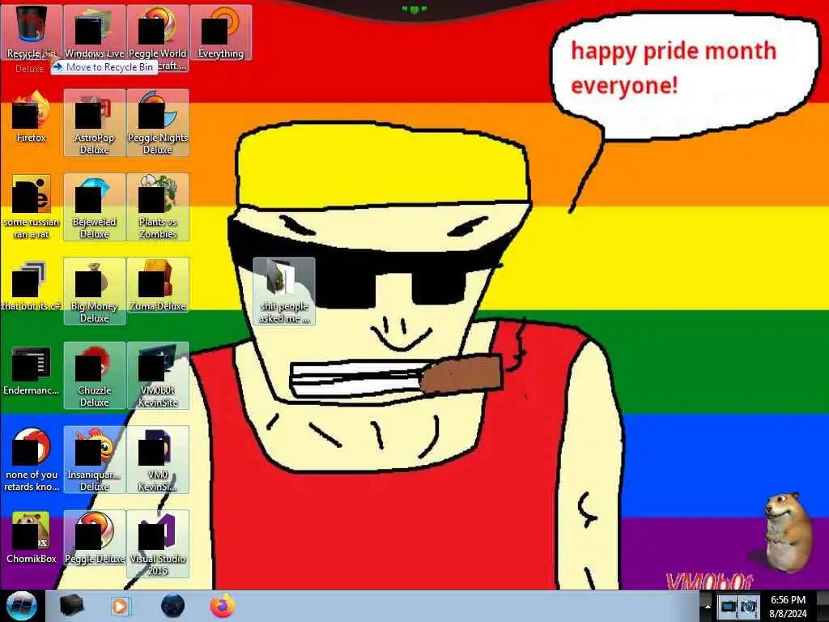Screen dimensions: 829x622
Task: Select the Big Money Deluxe icon
Action: (x=94, y=291)
